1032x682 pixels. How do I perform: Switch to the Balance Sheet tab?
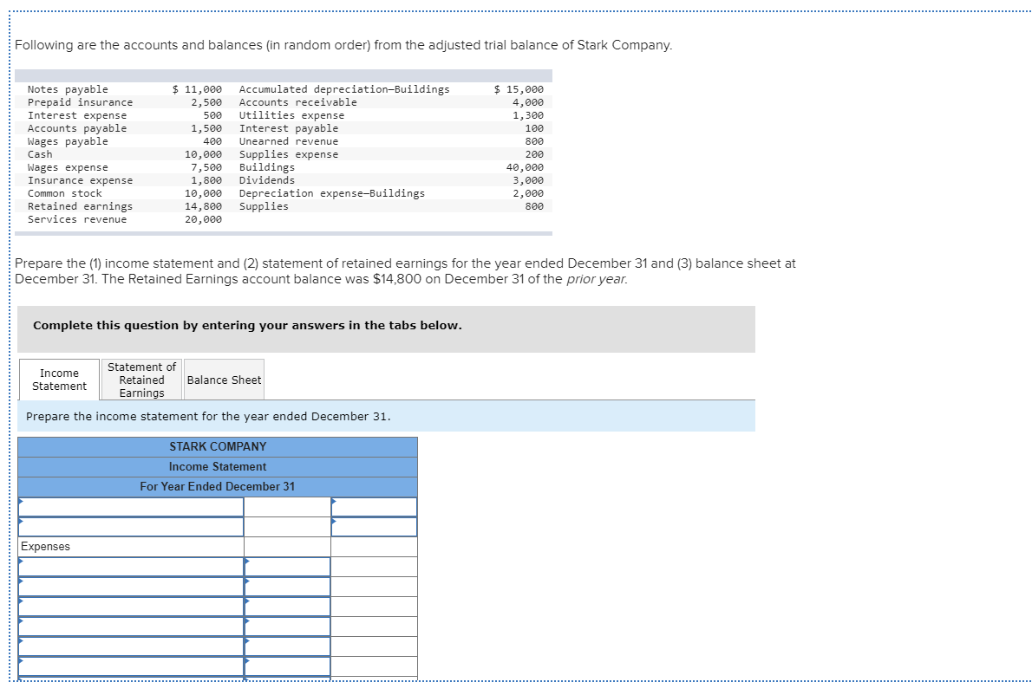pyautogui.click(x=224, y=379)
